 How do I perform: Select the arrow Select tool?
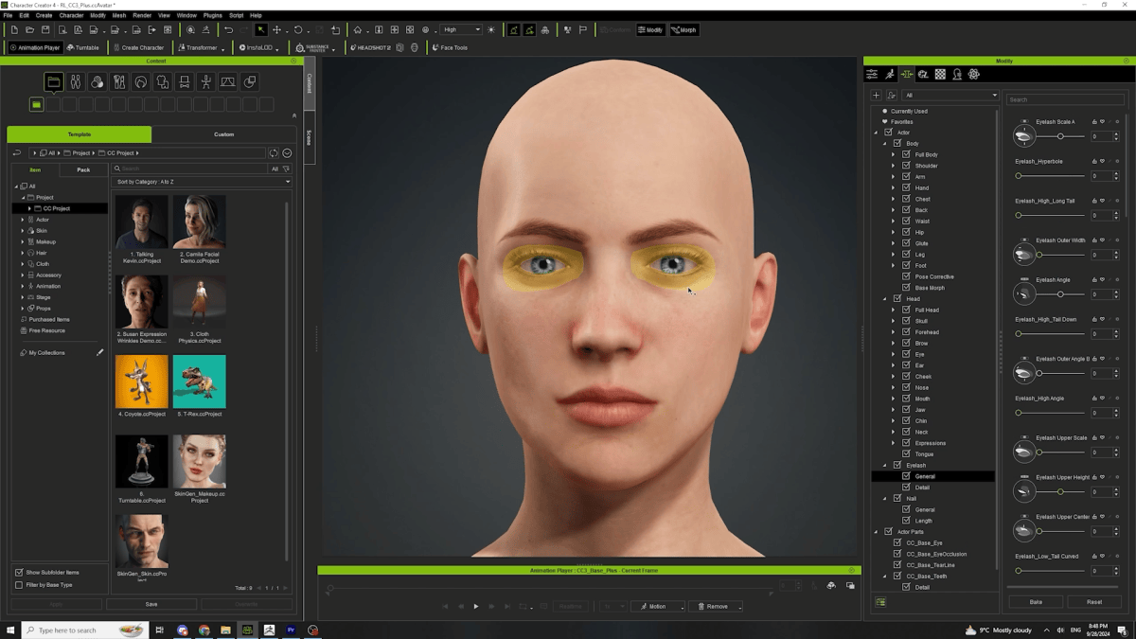click(x=260, y=30)
